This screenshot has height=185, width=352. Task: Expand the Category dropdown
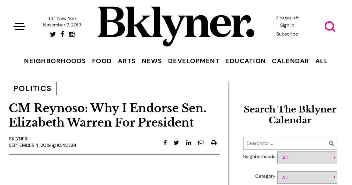(x=307, y=177)
